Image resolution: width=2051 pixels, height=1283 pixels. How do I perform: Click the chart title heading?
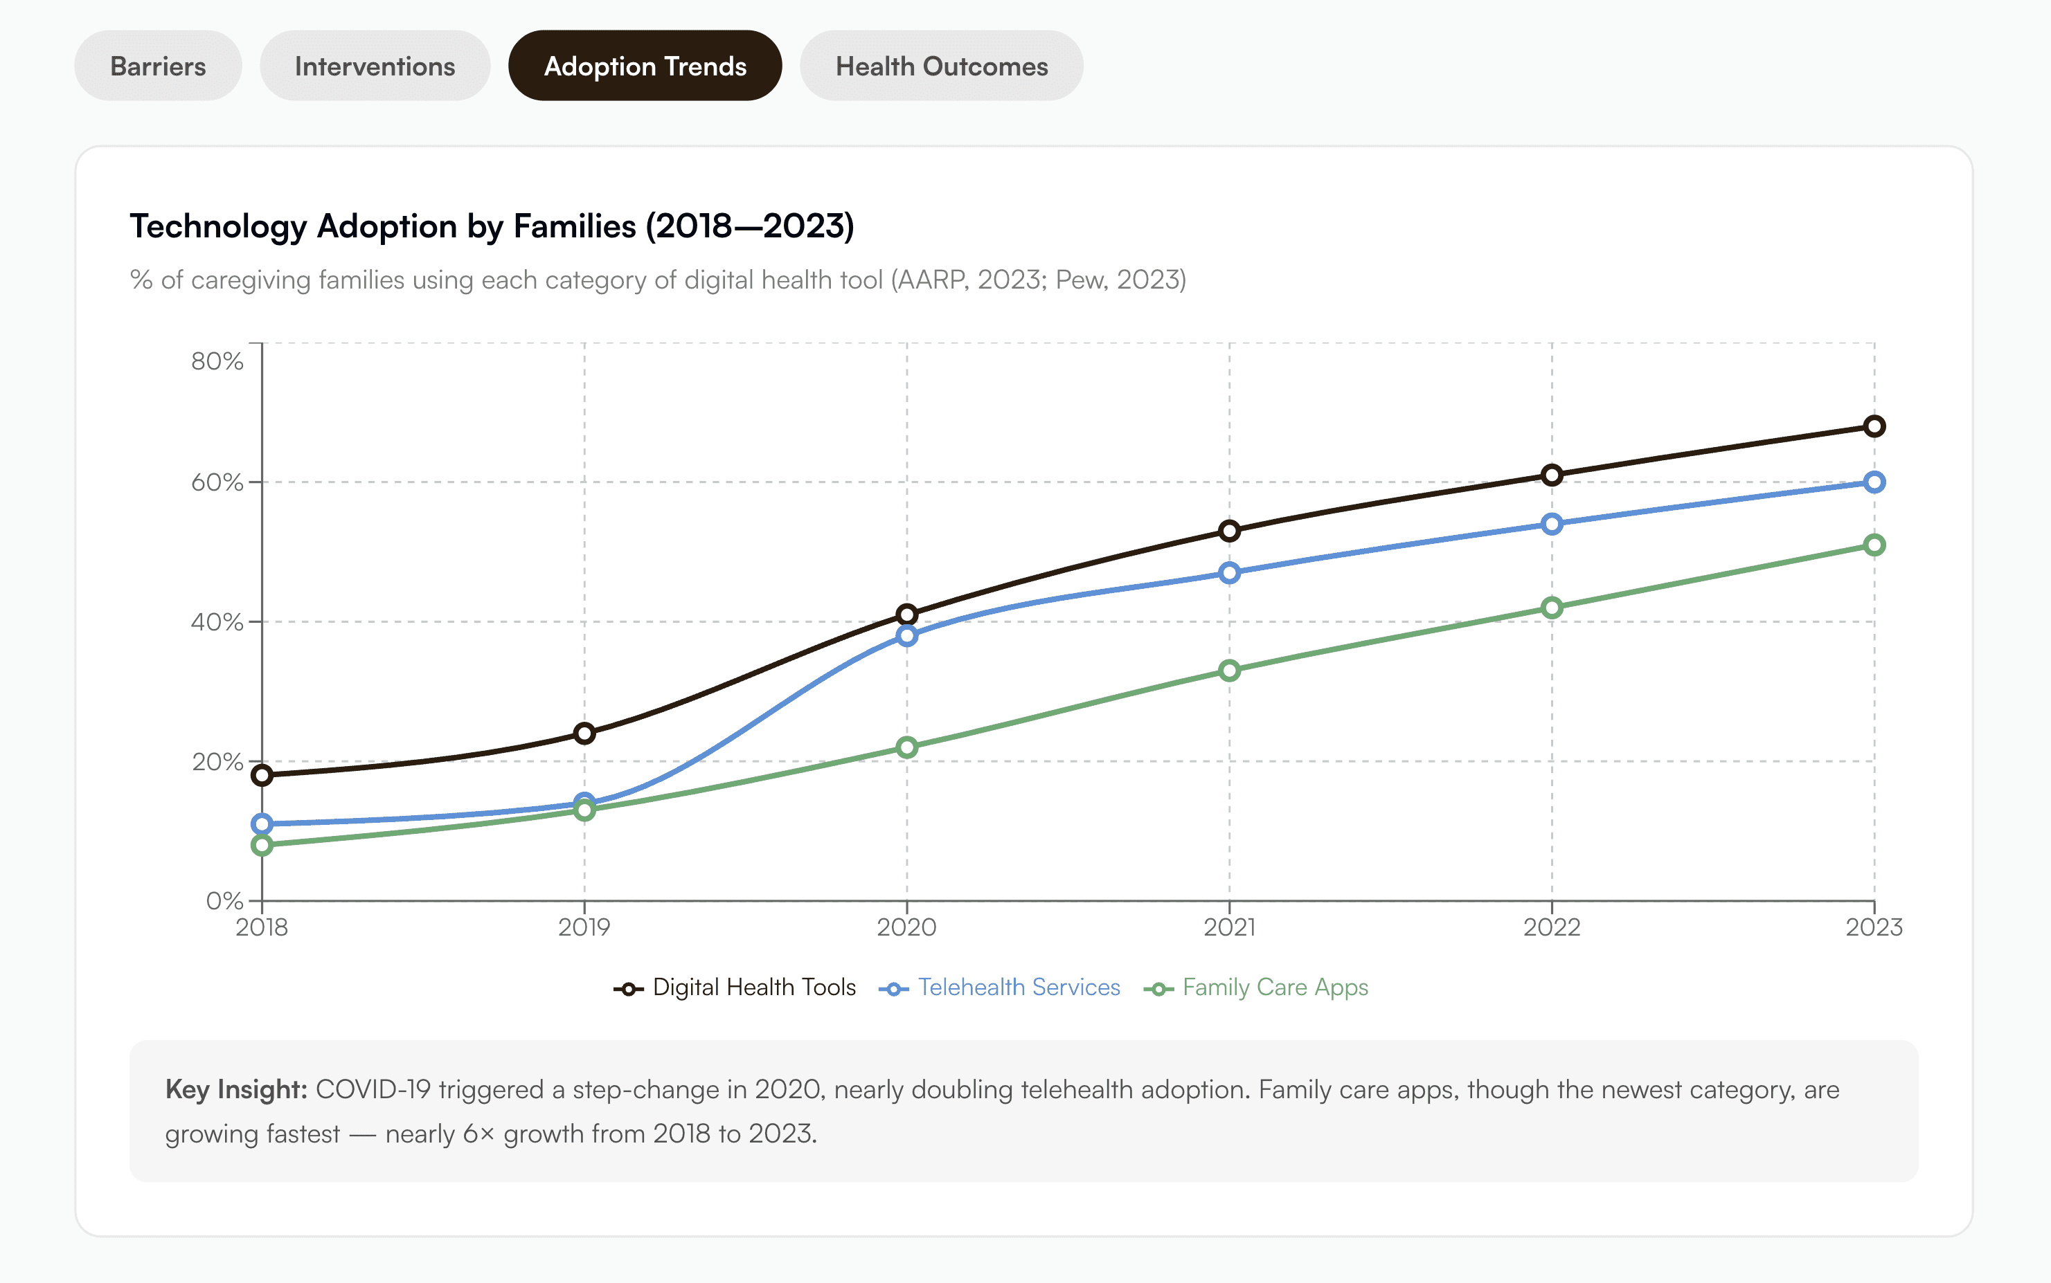(x=492, y=226)
